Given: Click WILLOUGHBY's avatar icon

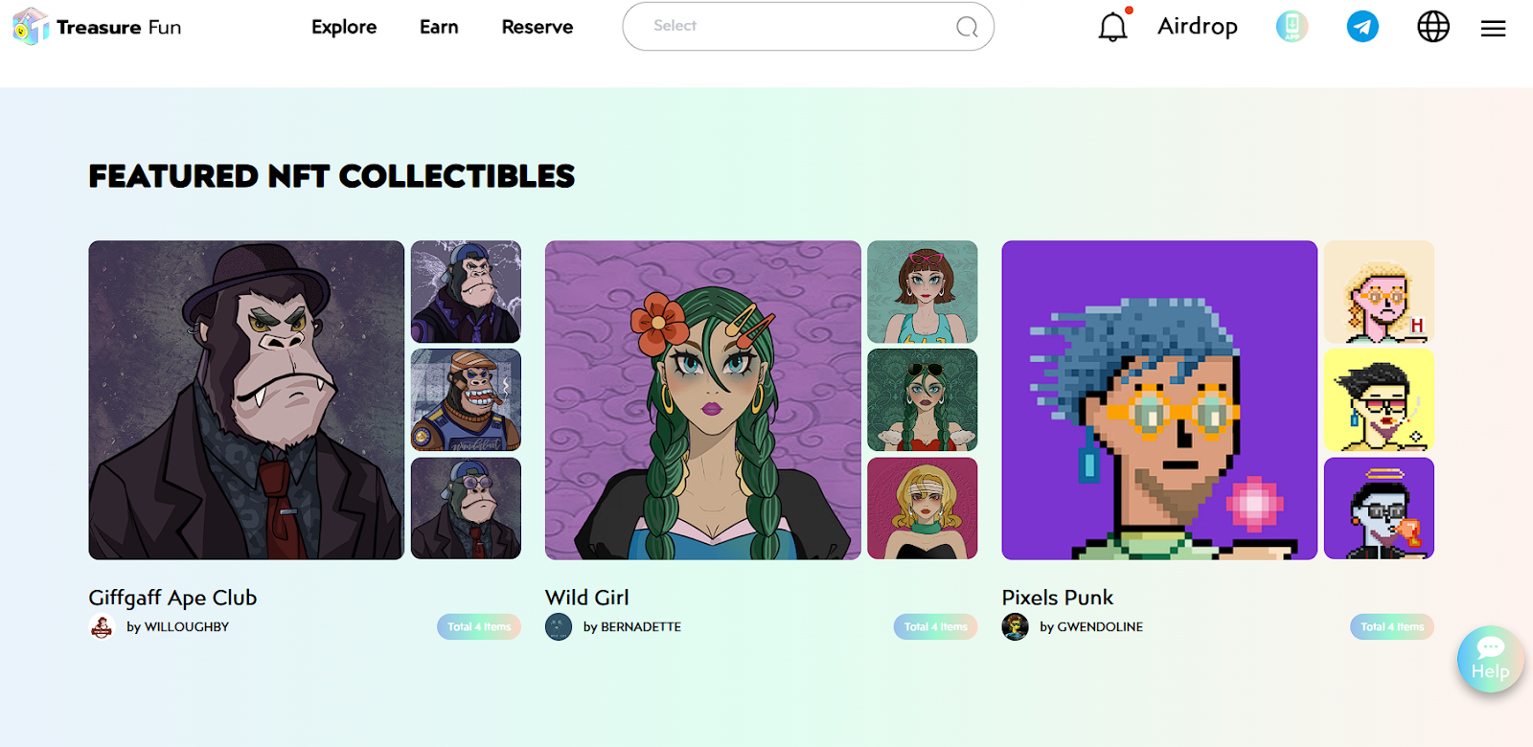Looking at the screenshot, I should (102, 627).
